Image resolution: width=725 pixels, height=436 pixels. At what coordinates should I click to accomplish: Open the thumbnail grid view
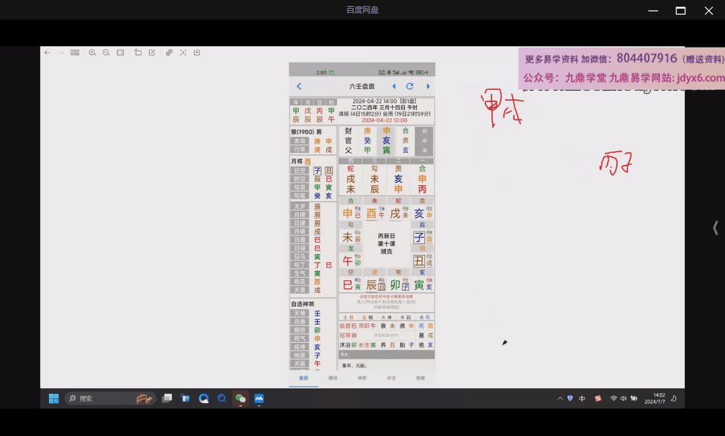(x=75, y=52)
